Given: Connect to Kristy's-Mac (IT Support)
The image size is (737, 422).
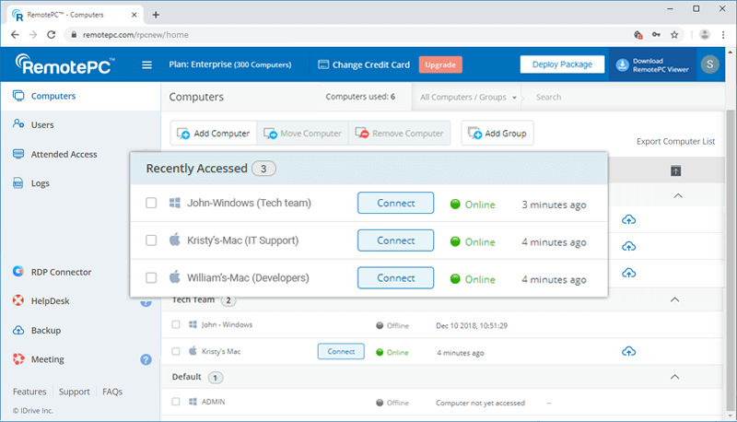Looking at the screenshot, I should (x=395, y=240).
